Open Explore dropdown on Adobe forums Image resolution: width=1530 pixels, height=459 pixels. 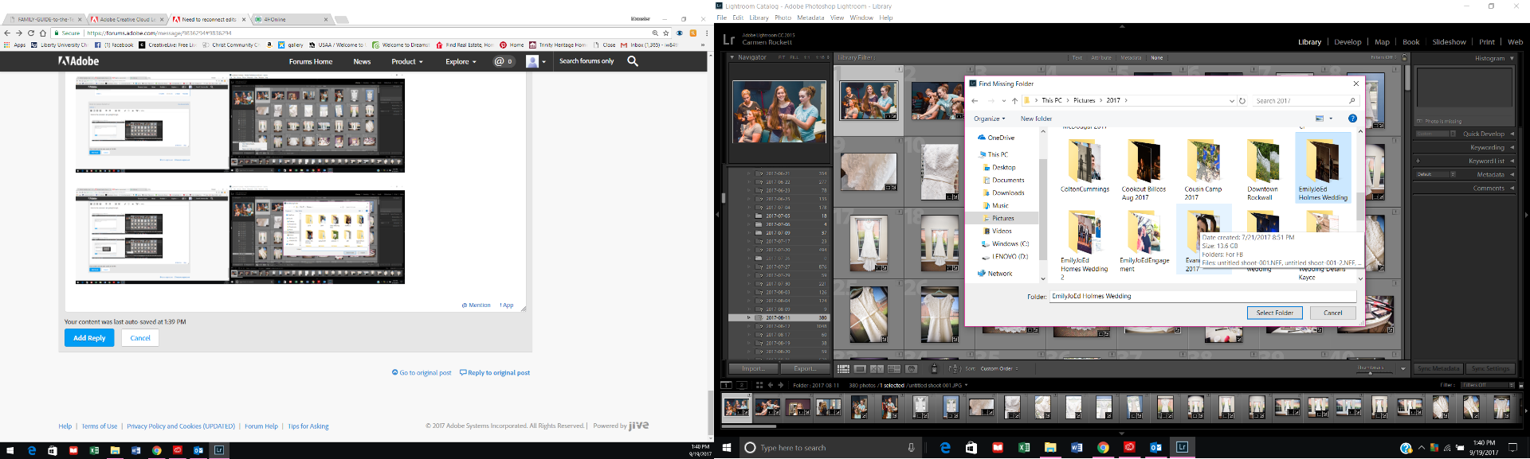pos(461,61)
